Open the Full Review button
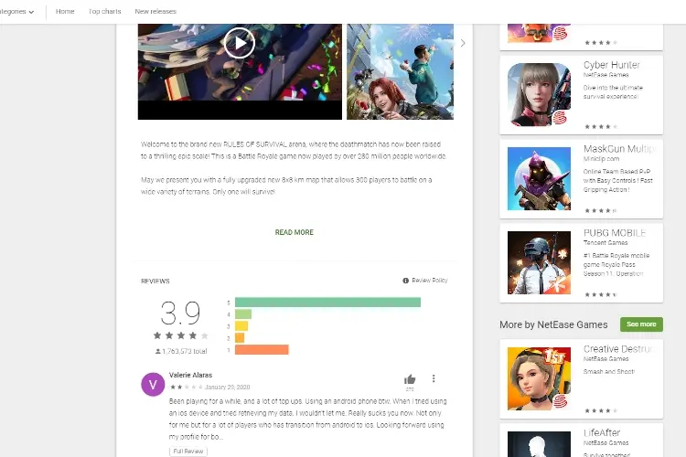686x457 pixels. (188, 451)
